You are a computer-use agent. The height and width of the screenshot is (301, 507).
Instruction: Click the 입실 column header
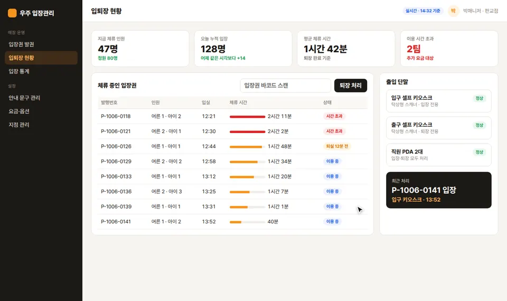206,102
